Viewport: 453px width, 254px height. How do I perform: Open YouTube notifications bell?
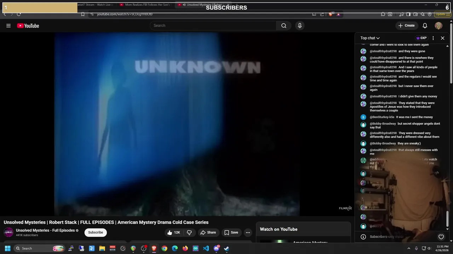point(425,26)
